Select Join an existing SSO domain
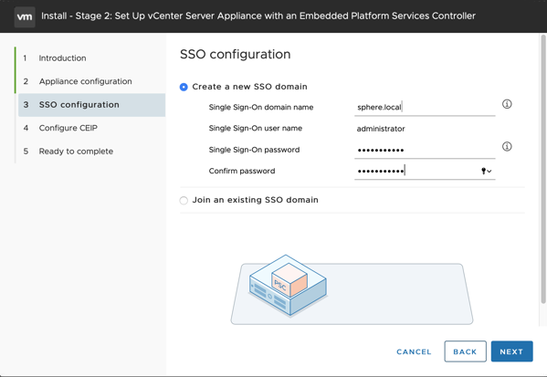Image resolution: width=547 pixels, height=377 pixels. [184, 200]
